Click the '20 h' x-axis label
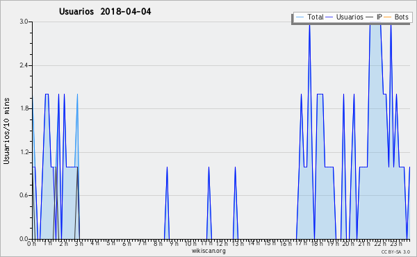 pyautogui.click(x=348, y=244)
